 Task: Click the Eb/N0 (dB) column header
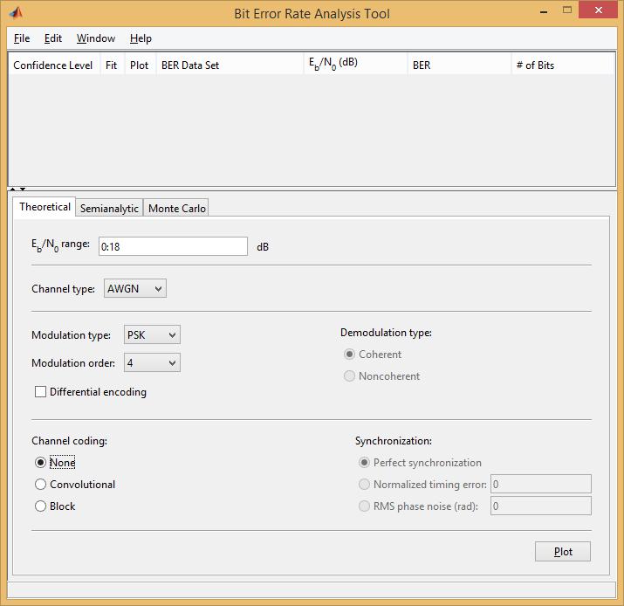coord(356,64)
